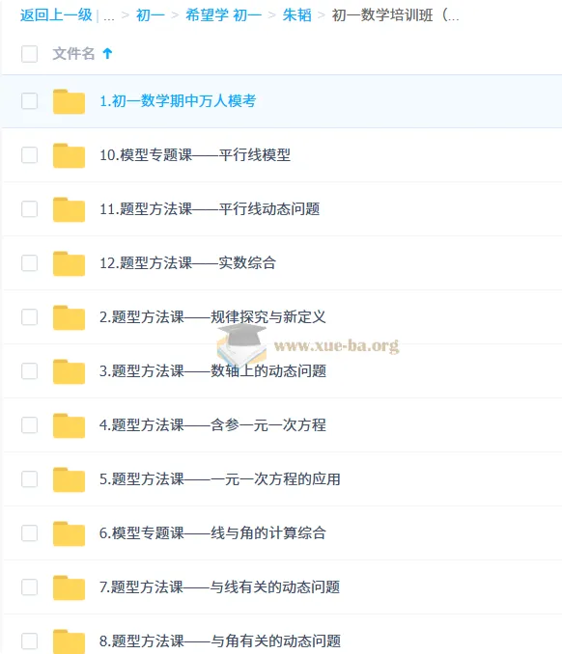Image resolution: width=562 pixels, height=654 pixels.
Task: Mark checkbox of 4.题型方法课——含参一元一次方程
Action: point(29,425)
